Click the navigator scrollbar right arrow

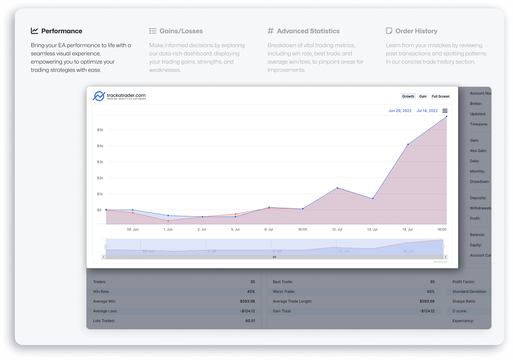point(445,257)
